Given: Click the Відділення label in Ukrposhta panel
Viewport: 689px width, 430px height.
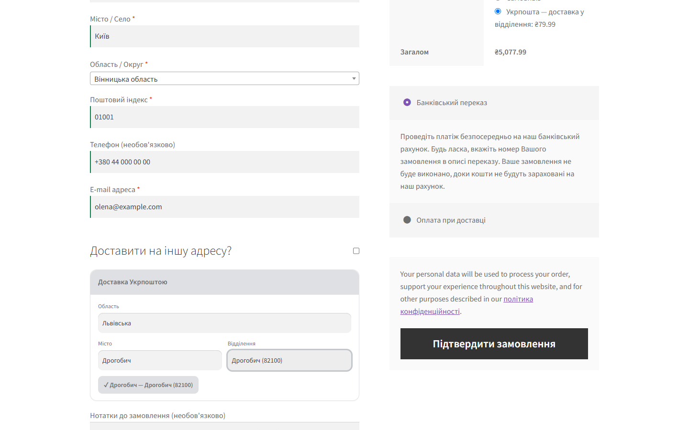Looking at the screenshot, I should pos(242,344).
